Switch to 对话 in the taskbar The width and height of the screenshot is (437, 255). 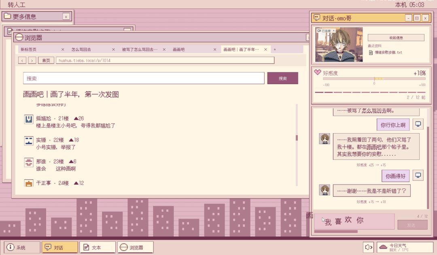pos(59,247)
